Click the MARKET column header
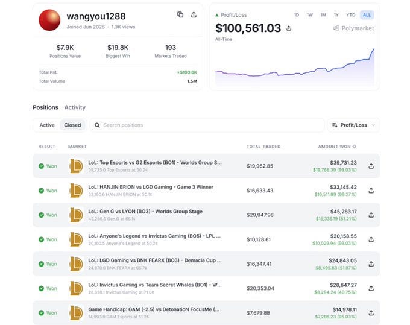The width and height of the screenshot is (410, 325). tap(77, 147)
